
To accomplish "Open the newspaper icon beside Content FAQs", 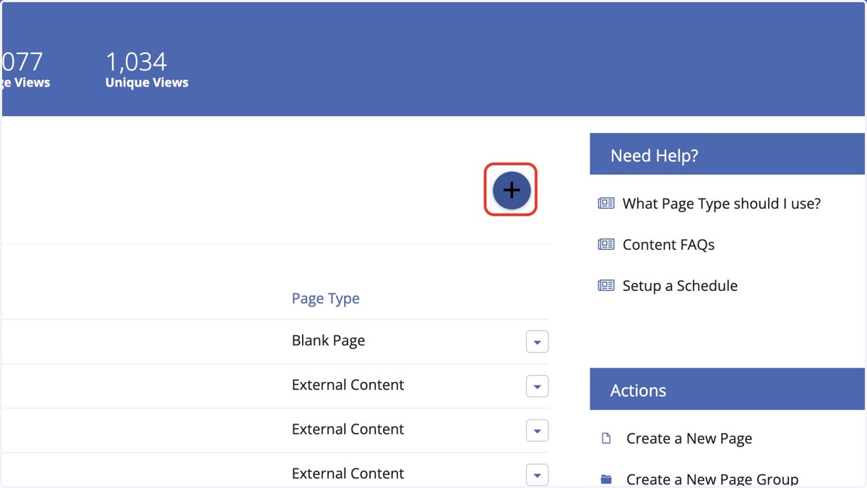I will pos(605,245).
